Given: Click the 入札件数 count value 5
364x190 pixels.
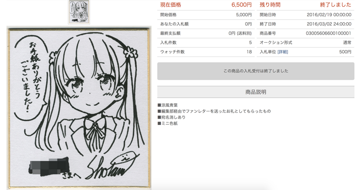Looking at the screenshot, I should click(x=250, y=43).
